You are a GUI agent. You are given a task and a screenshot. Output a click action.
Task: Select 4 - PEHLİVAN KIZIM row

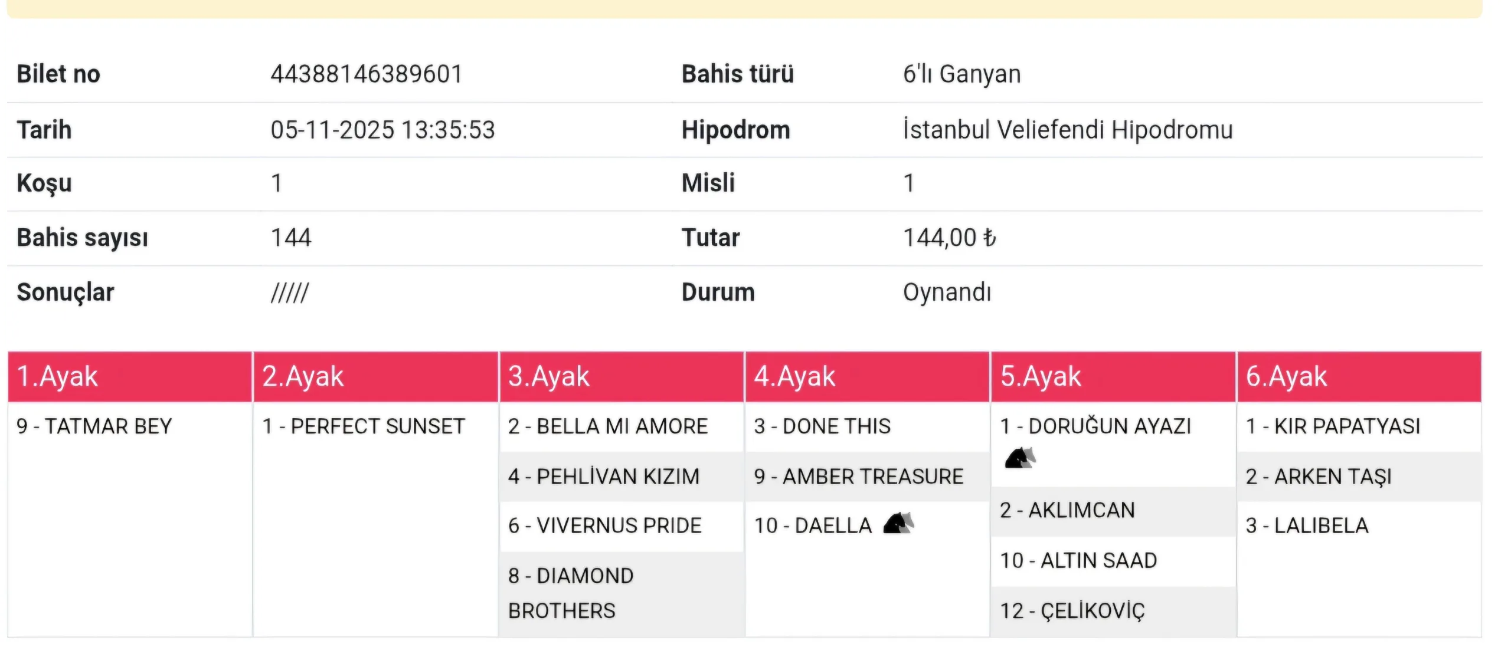604,477
